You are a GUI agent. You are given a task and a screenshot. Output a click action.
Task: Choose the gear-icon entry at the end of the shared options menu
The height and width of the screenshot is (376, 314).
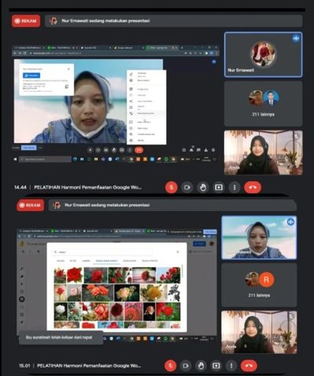tap(146, 141)
